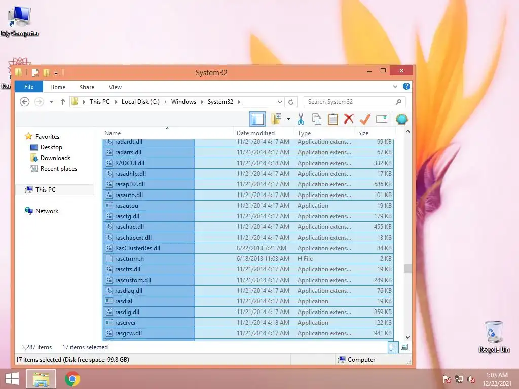Open the address bar history dropdown
The width and height of the screenshot is (519, 389).
[x=280, y=102]
